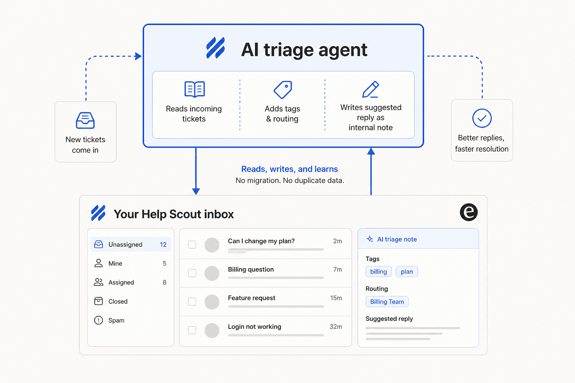Open the Assigned folder
575x383 pixels.
131,282
